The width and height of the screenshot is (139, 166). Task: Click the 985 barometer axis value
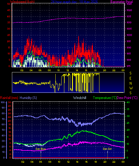tap(129, 54)
